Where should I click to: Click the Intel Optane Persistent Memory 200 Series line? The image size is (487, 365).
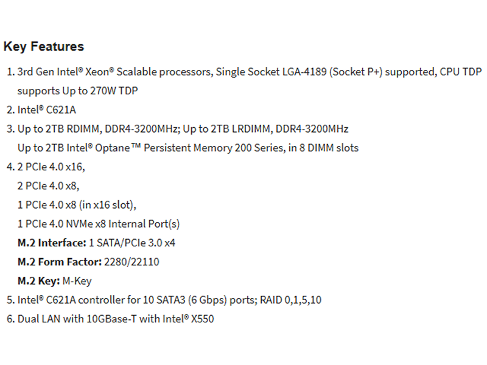(188, 148)
